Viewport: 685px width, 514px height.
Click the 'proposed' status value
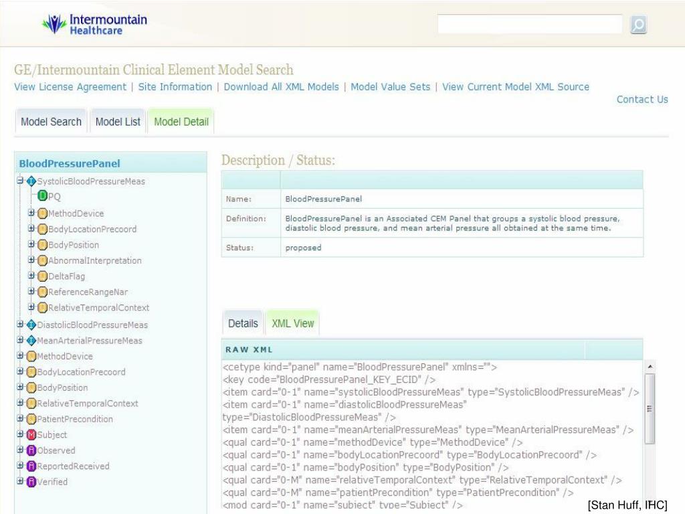click(x=303, y=248)
